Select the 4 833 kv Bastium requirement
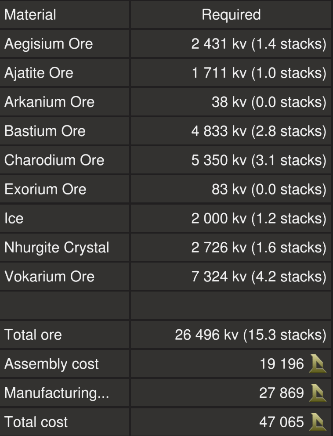Screen dimensions: 333x436 tap(259, 131)
